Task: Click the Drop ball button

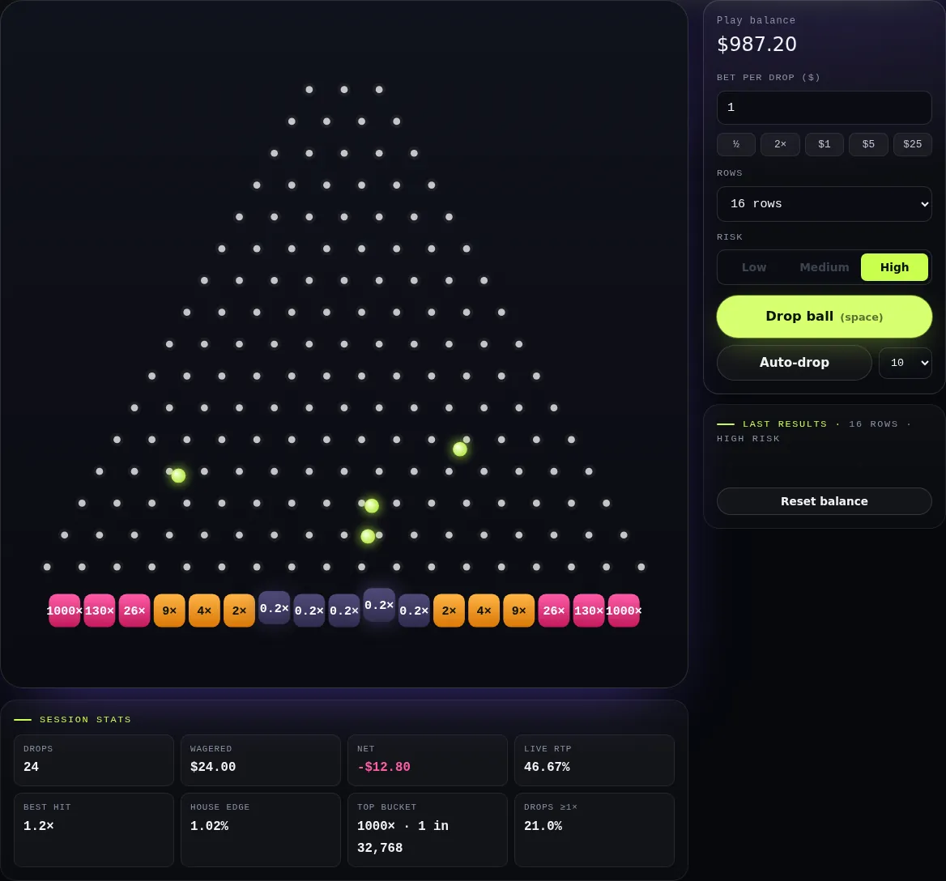Action: pyautogui.click(x=825, y=317)
